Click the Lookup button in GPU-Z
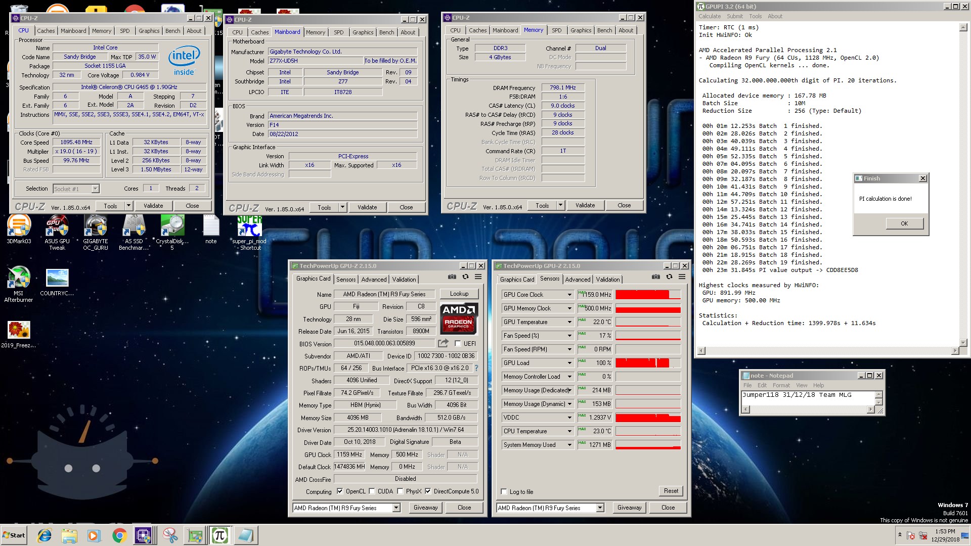 point(459,294)
